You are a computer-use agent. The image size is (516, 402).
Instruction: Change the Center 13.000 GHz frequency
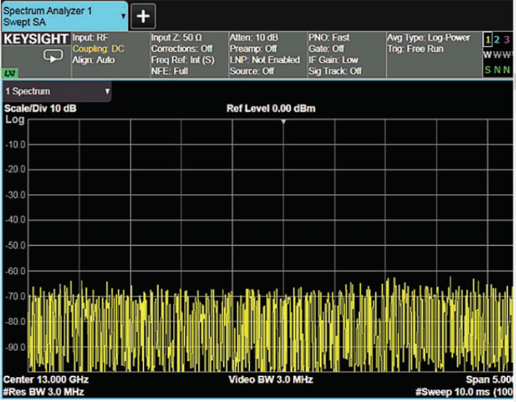46,380
